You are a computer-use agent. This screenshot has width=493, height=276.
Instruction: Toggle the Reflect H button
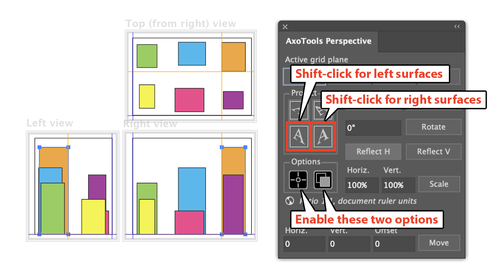coord(373,151)
